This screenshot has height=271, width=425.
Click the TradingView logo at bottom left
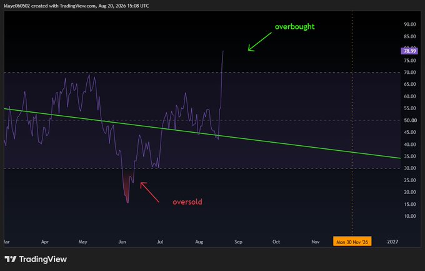(36, 259)
